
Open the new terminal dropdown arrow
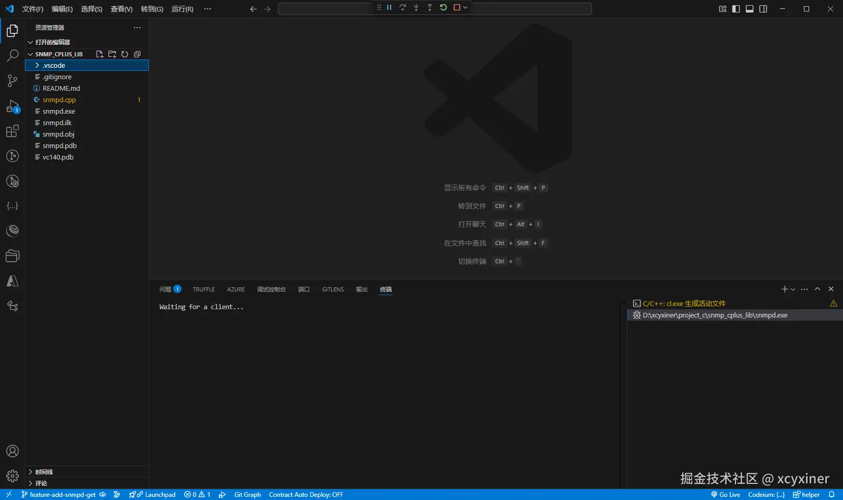[793, 289]
